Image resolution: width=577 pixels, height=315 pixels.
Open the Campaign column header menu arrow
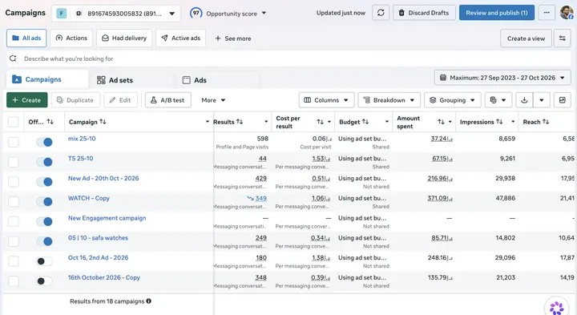[208, 122]
